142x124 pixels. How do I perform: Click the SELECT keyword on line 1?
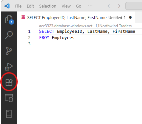pyautogui.click(x=47, y=31)
